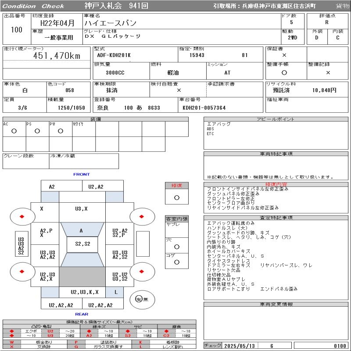Click the red P legend symbol for 塗装あり

point(76,342)
